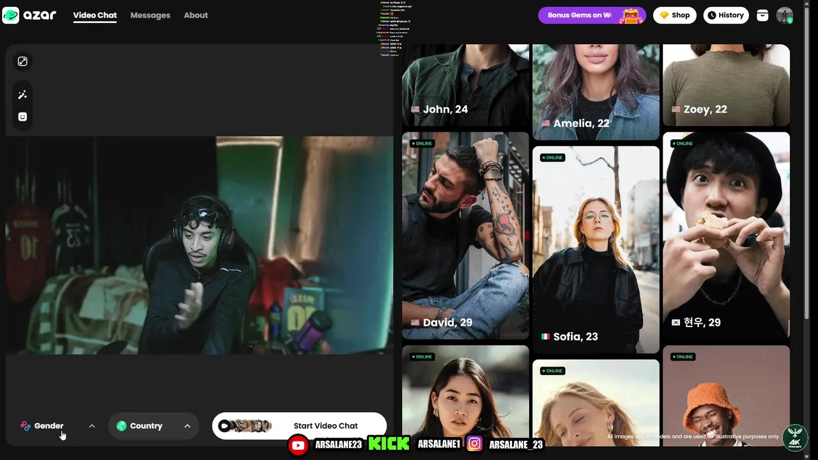818x460 pixels.
Task: Click the Instagram icon in the overlay
Action: [474, 444]
